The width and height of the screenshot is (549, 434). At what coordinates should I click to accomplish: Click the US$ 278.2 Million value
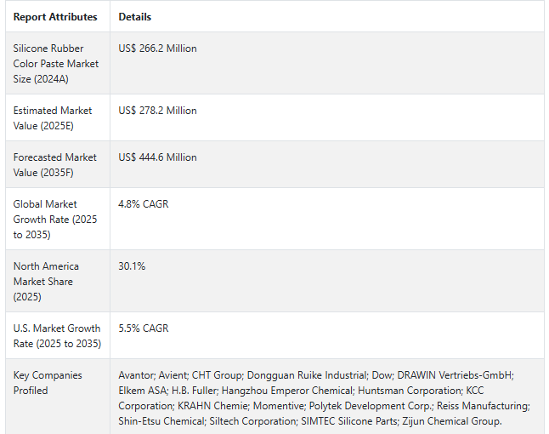[157, 111]
